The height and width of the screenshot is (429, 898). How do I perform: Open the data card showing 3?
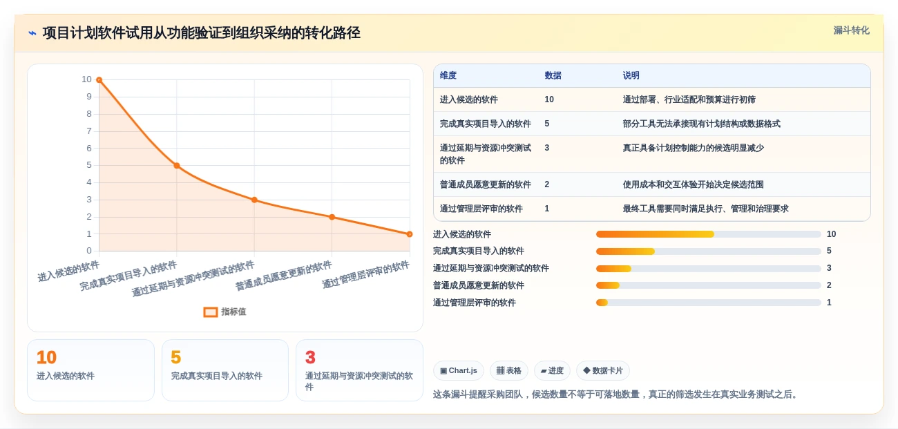[x=359, y=370]
